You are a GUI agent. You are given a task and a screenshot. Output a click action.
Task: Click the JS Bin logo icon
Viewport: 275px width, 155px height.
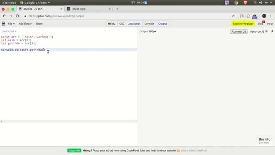pyautogui.click(x=3, y=24)
